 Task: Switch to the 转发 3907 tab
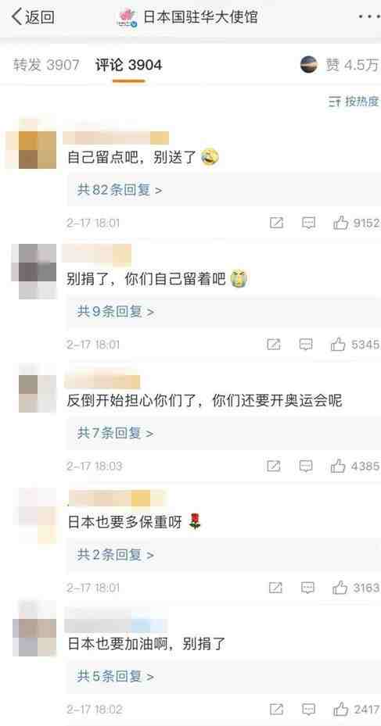coord(46,66)
